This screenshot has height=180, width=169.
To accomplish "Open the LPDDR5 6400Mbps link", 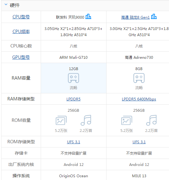I will [139, 99].
